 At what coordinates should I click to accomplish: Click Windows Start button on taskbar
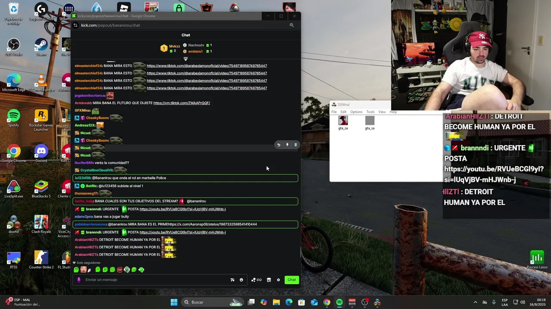[174, 302]
